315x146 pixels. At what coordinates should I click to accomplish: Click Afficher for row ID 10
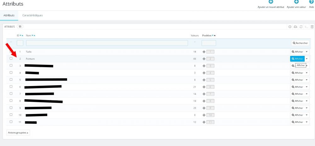pos(297,115)
